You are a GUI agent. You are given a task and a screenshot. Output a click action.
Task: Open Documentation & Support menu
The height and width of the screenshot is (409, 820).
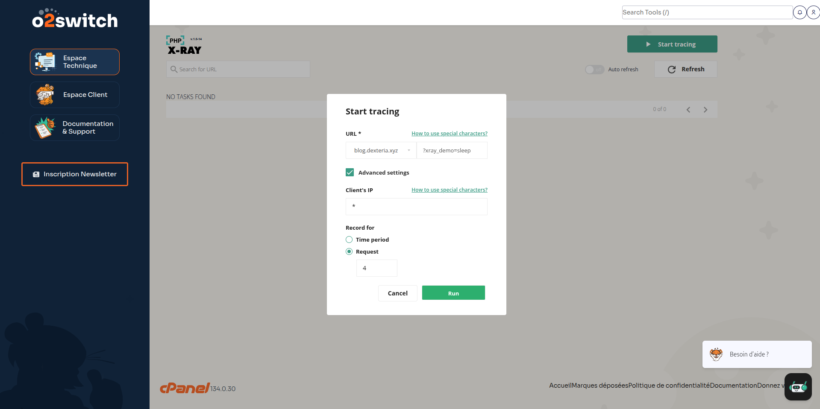coord(75,128)
